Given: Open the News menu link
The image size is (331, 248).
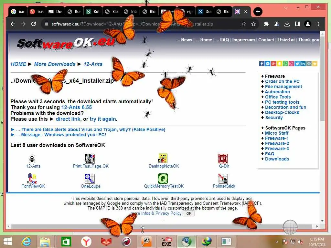Looking at the screenshot, I should pos(184,40).
